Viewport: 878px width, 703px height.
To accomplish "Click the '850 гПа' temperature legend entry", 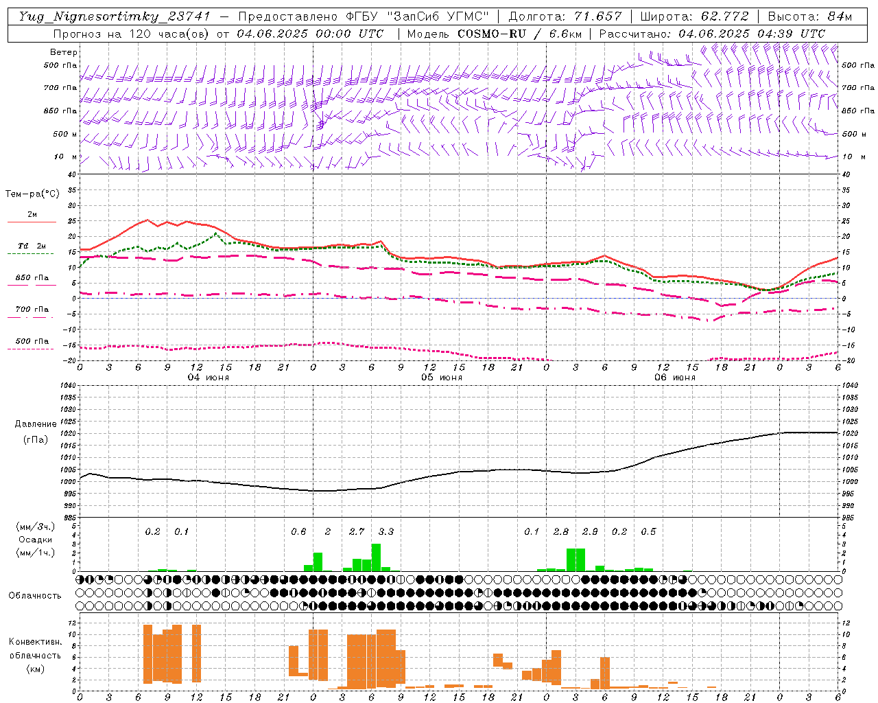I will pyautogui.click(x=32, y=278).
